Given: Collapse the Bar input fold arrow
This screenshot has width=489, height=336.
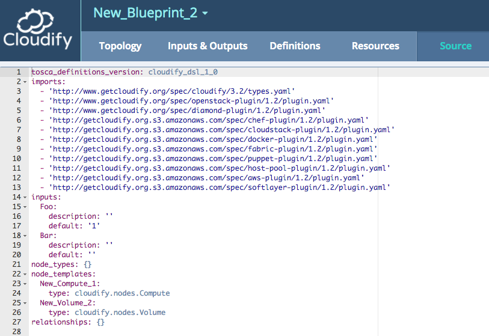Looking at the screenshot, I should coord(25,236).
